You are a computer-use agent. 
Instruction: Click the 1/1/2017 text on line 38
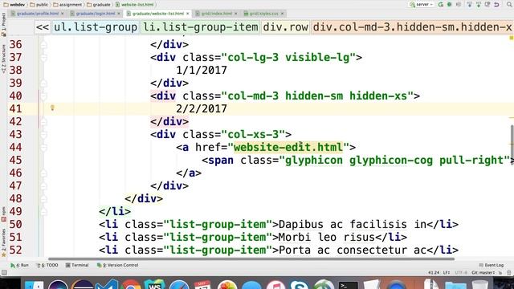click(x=202, y=70)
